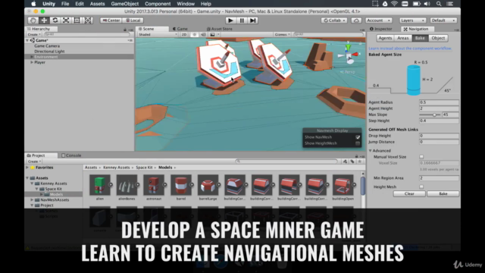Toggle Local handle rotation

pyautogui.click(x=133, y=20)
